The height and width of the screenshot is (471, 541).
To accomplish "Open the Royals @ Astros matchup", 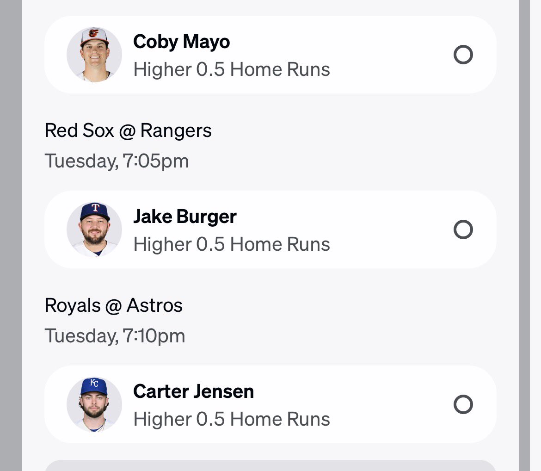I will point(113,306).
